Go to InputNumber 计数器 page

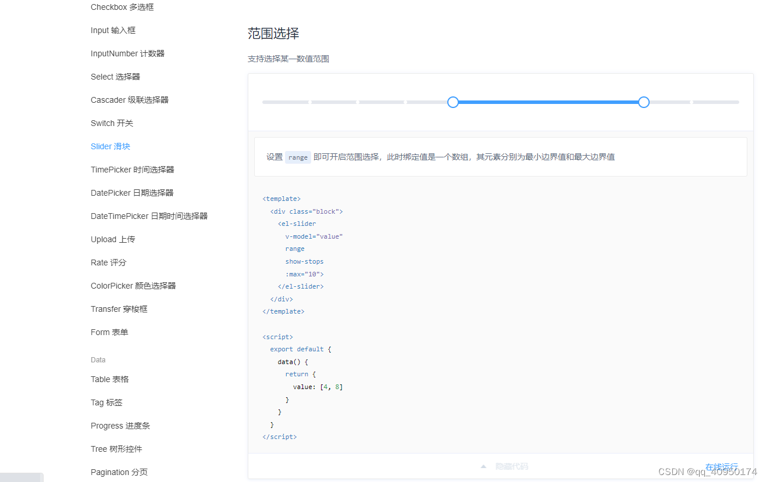coord(127,53)
